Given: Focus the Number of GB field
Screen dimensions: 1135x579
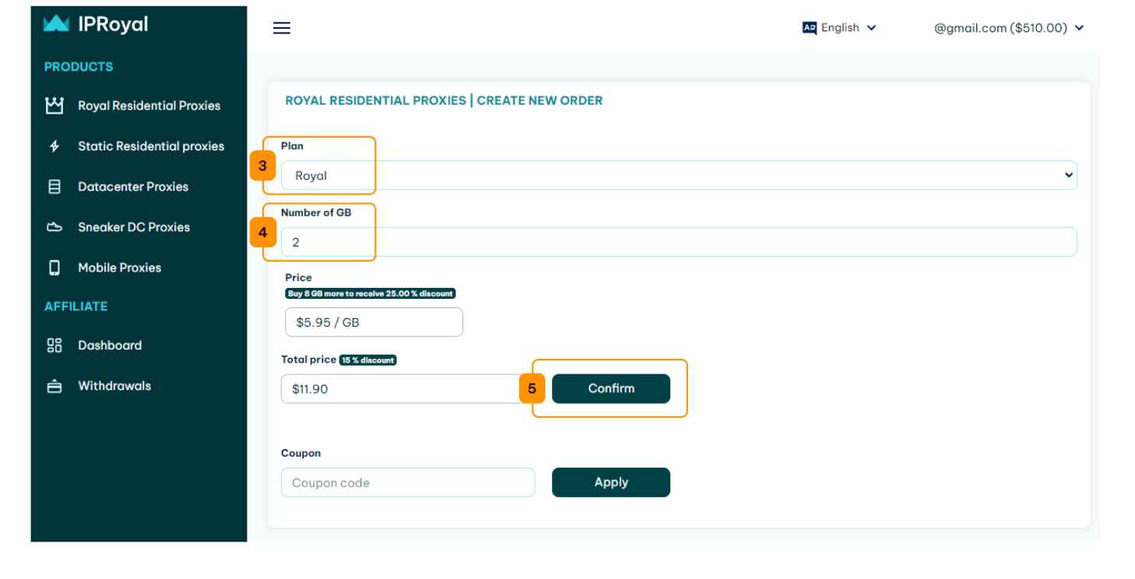Looking at the screenshot, I should click(x=679, y=242).
